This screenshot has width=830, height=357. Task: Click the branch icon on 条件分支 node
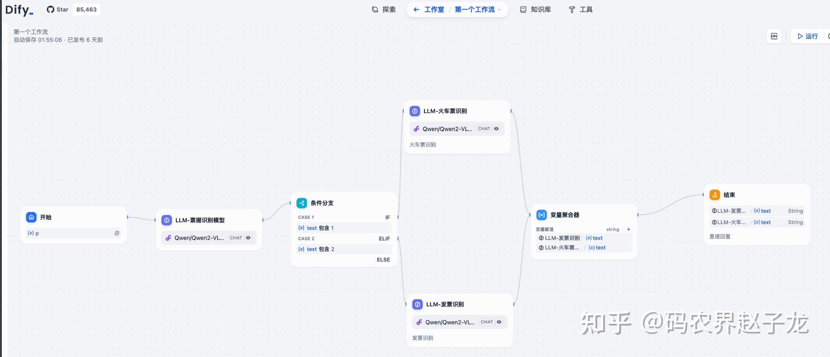click(301, 203)
